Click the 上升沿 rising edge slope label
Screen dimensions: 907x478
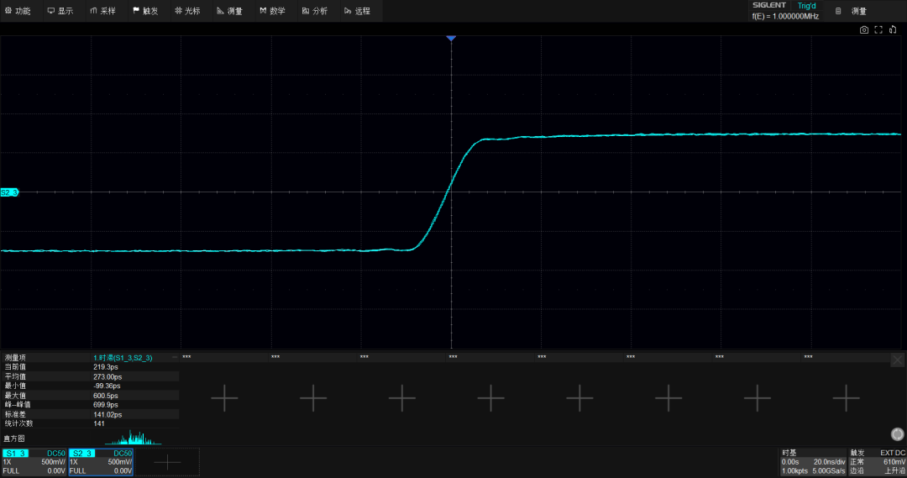coord(894,471)
